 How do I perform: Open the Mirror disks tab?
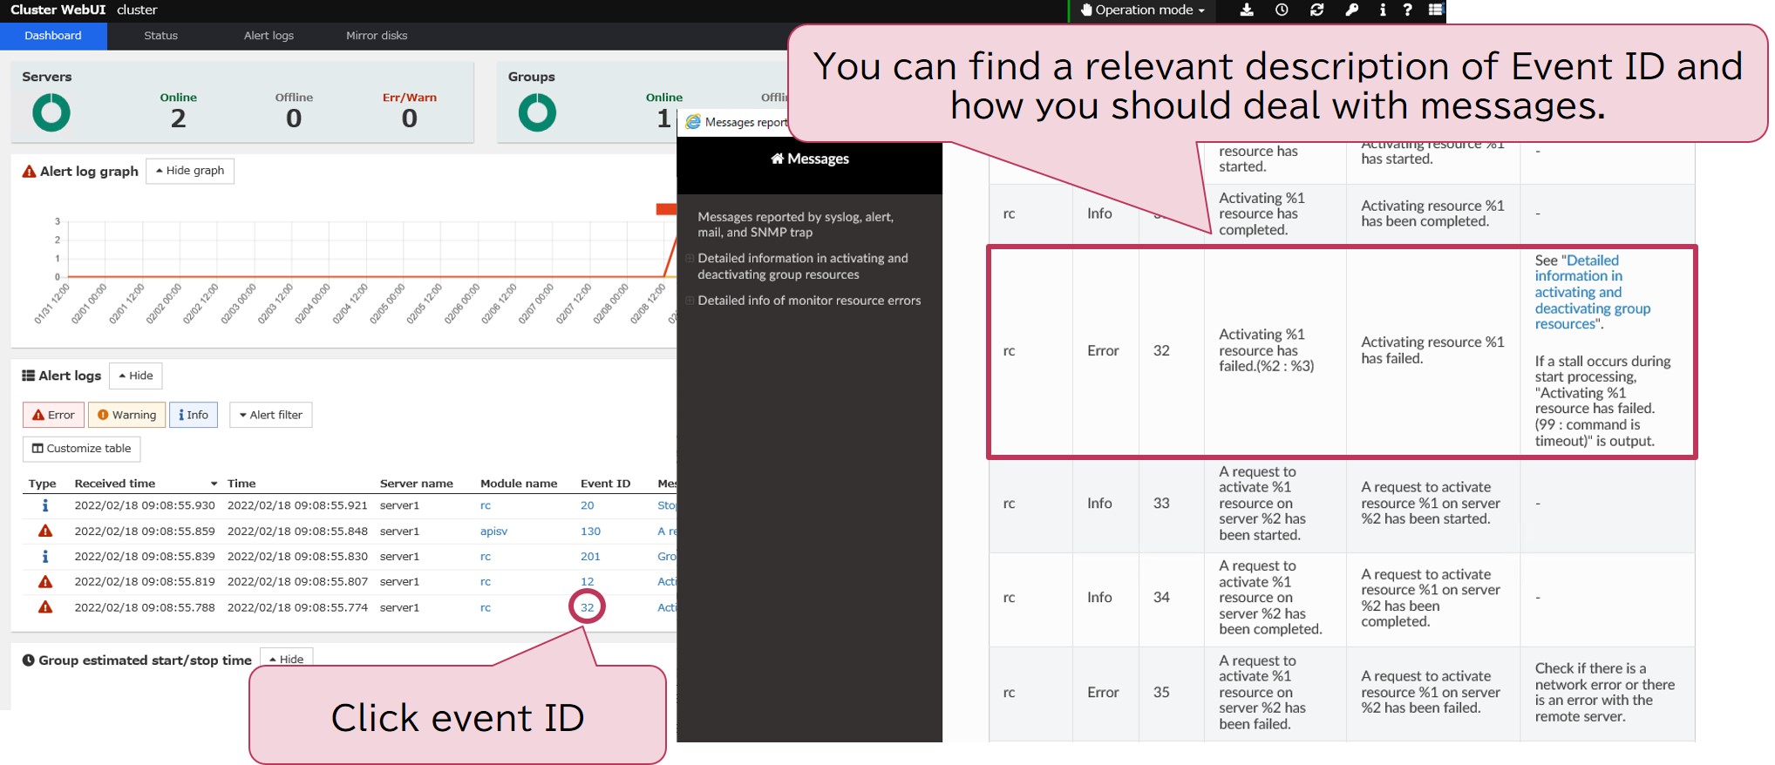[377, 36]
